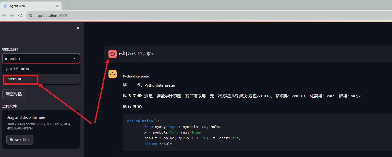This screenshot has width=392, height=157.
Task: Click the 清空对话 button
Action: click(14, 94)
